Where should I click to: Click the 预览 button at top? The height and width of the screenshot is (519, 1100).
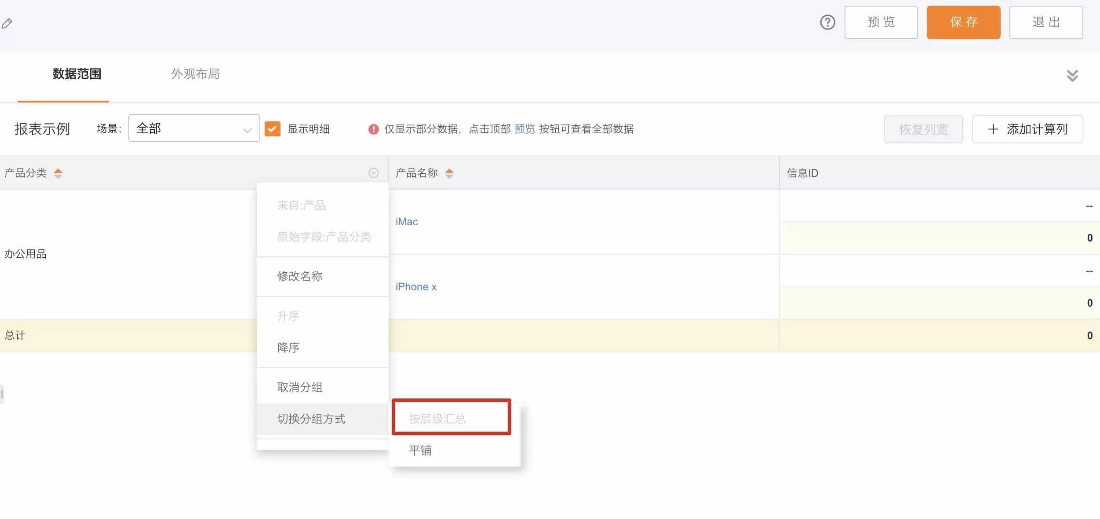click(x=881, y=22)
